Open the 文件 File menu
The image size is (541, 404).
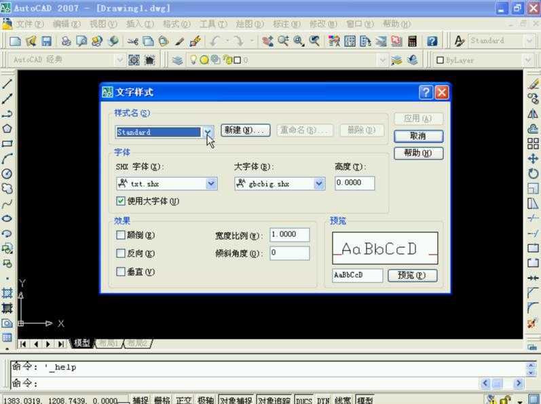click(x=31, y=24)
